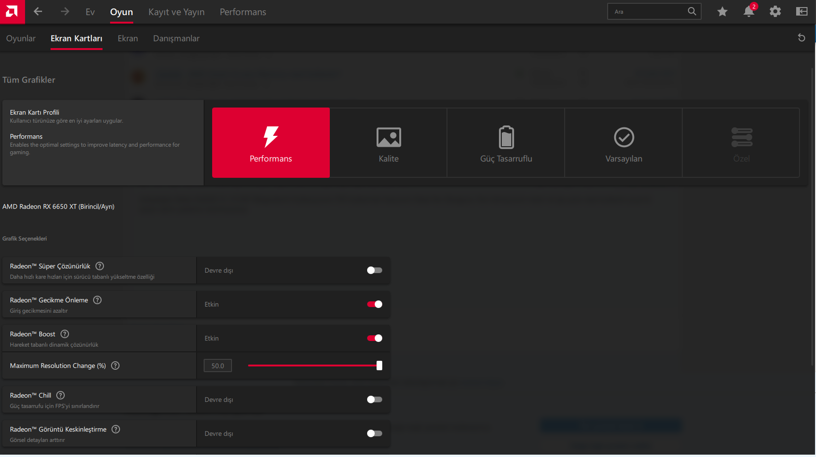Enable Radeon Süper Çözünürlük switch

point(375,270)
